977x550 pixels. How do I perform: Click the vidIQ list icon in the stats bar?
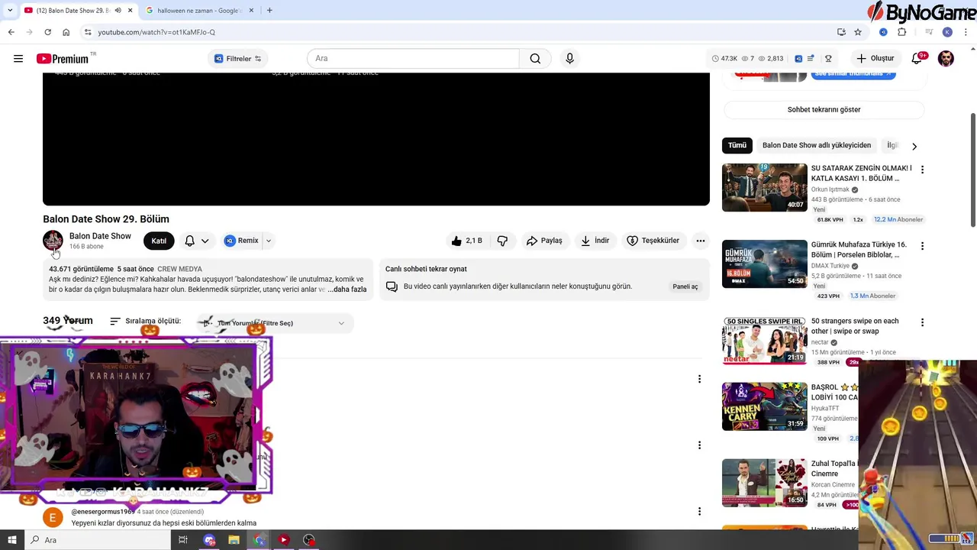[x=811, y=59]
